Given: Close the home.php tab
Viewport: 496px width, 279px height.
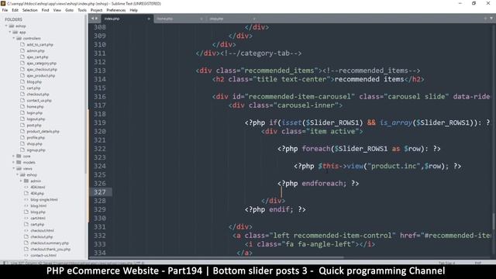Looking at the screenshot, I should [201, 19].
